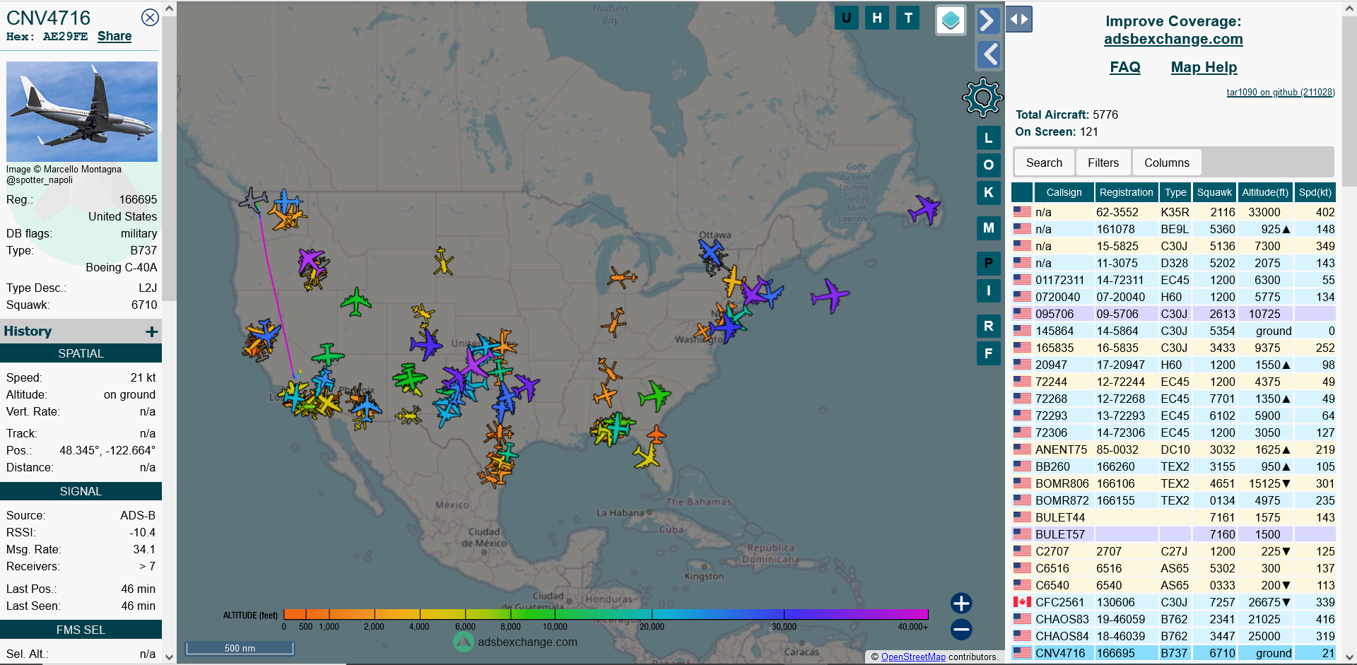Select the purple aircraft over the Atlantic
Screen dimensions: 1357x665
830,295
